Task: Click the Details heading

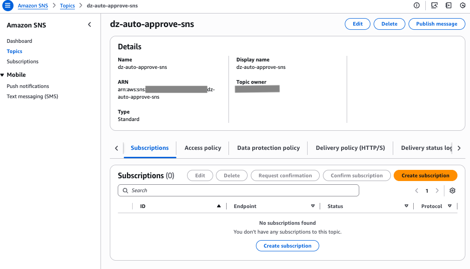Action: pos(129,47)
